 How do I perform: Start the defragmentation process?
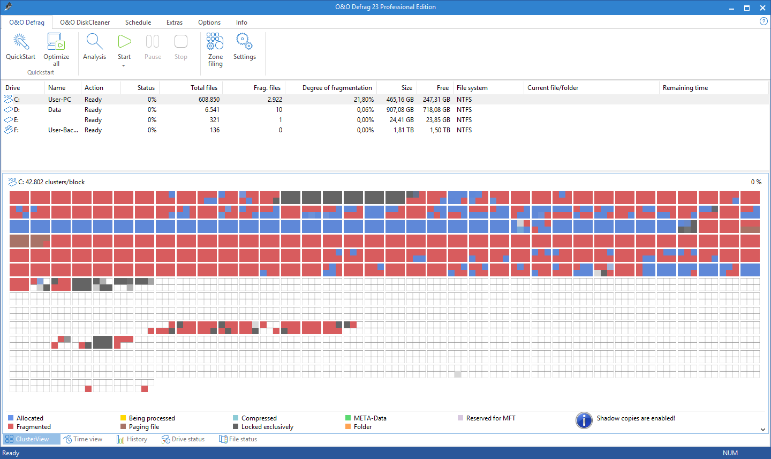coord(124,43)
